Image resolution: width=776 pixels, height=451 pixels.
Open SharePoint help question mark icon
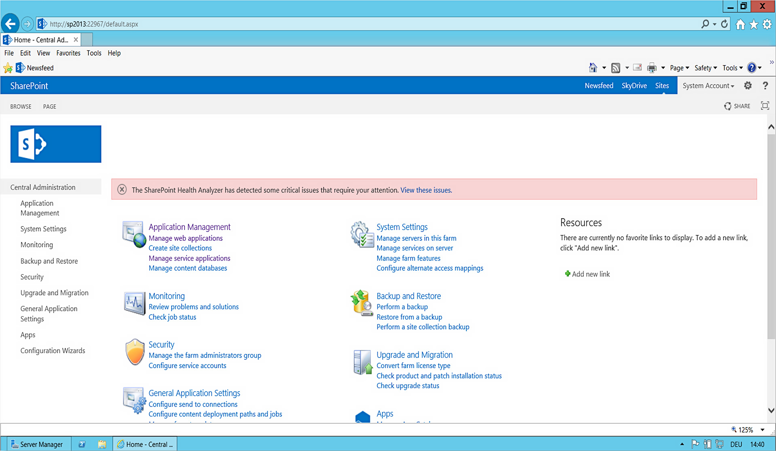(x=765, y=86)
